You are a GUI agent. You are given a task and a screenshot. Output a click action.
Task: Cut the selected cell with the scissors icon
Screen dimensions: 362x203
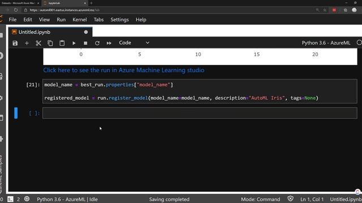tap(38, 43)
